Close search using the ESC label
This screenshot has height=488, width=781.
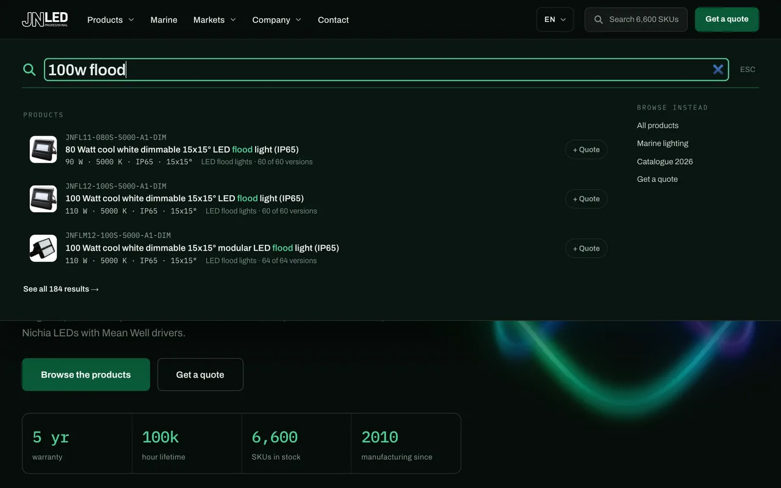click(x=747, y=70)
